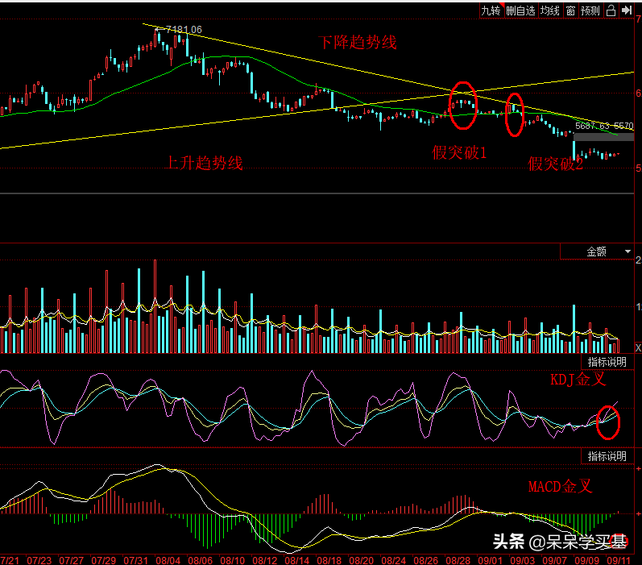
Task: Open the 金额 dropdown in volume pane
Action: click(597, 251)
